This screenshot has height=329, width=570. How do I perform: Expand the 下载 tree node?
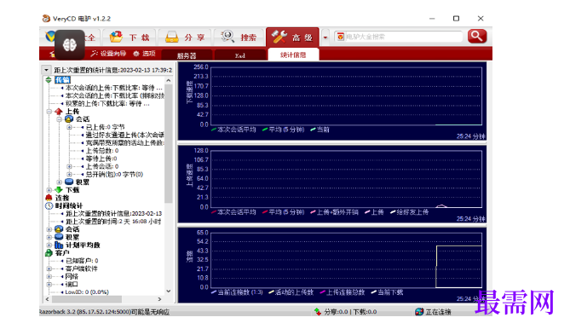coord(49,190)
